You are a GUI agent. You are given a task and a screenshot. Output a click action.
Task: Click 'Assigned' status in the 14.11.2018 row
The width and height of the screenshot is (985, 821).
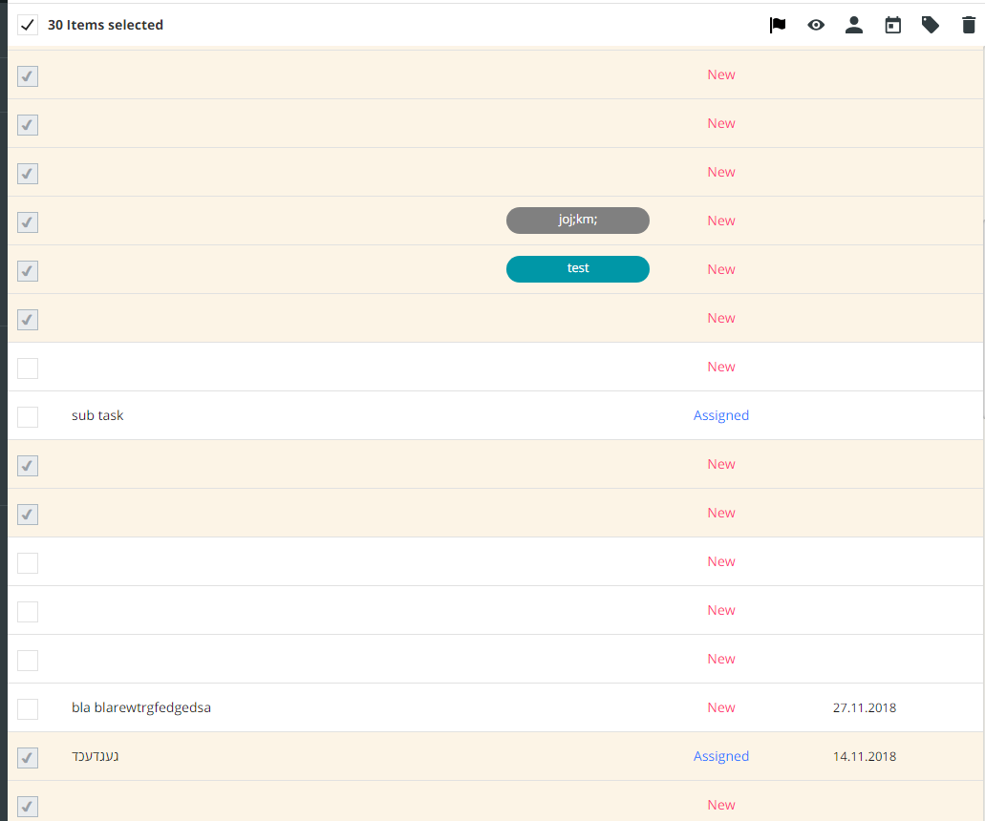tap(721, 756)
